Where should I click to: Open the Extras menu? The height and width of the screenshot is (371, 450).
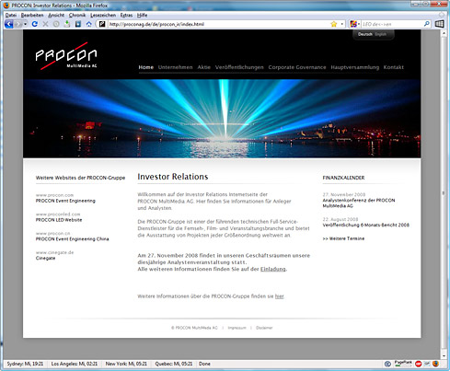126,15
